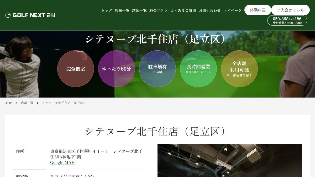Click the address text 東京都足立区千住曙町
Image resolution: width=315 pixels, height=177 pixels.
(96, 154)
